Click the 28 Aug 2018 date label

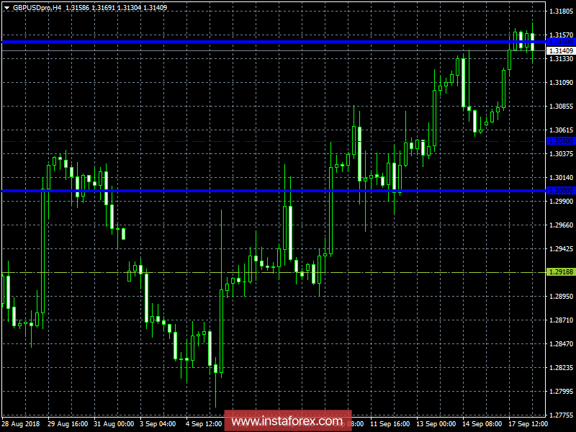21,424
